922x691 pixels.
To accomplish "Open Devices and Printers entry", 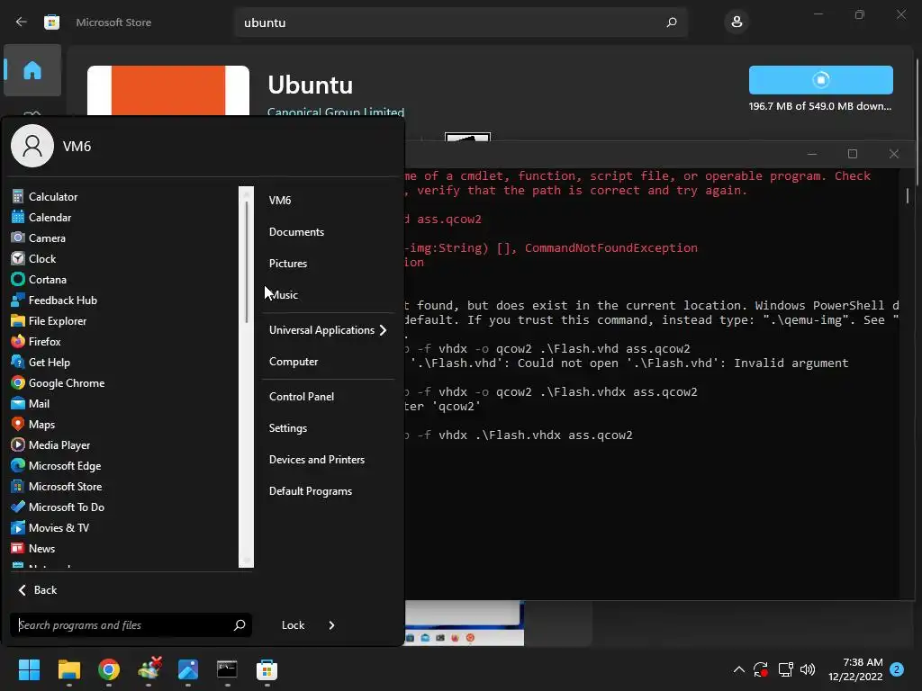I will pos(317,460).
